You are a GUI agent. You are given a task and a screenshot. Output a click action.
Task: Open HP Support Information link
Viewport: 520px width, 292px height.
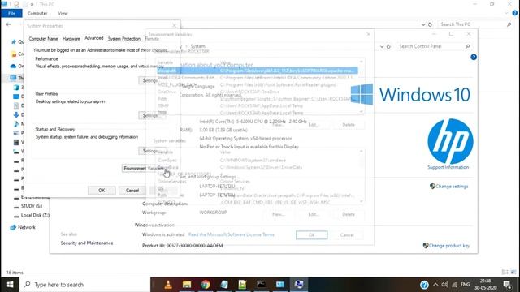(x=448, y=167)
